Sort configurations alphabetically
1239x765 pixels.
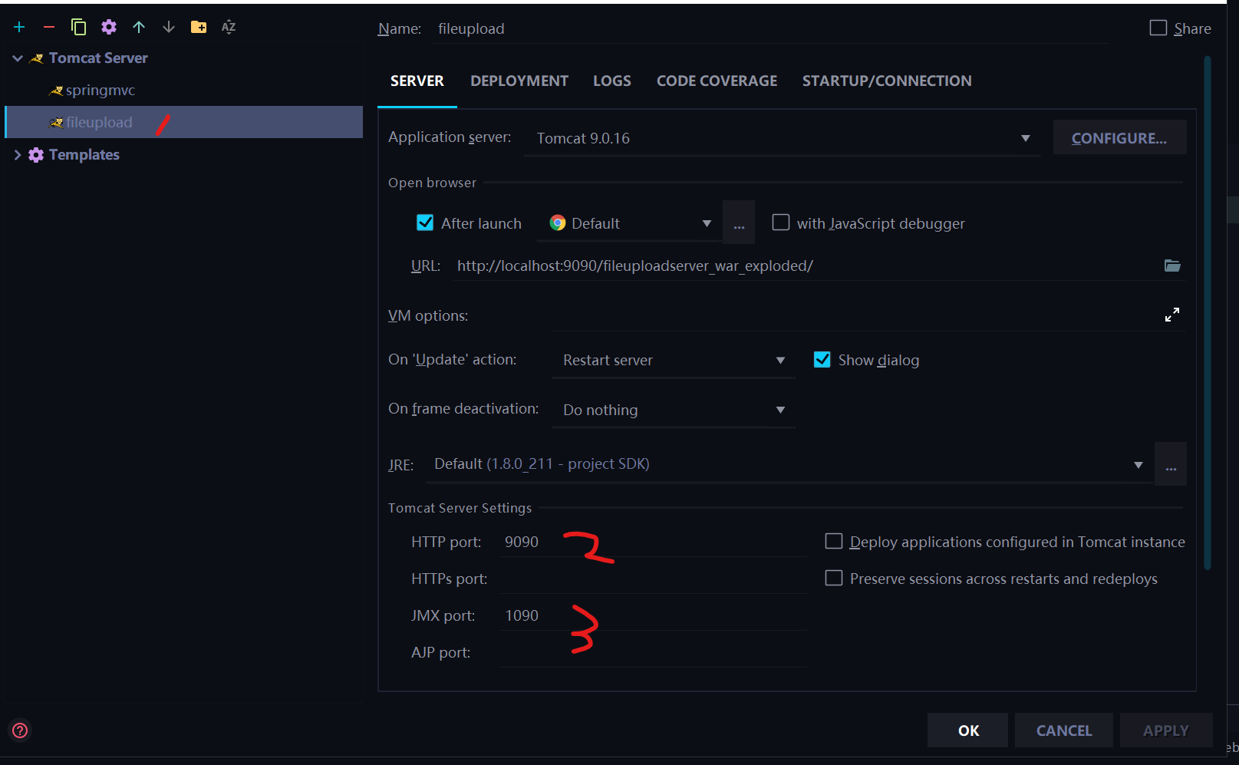[229, 28]
